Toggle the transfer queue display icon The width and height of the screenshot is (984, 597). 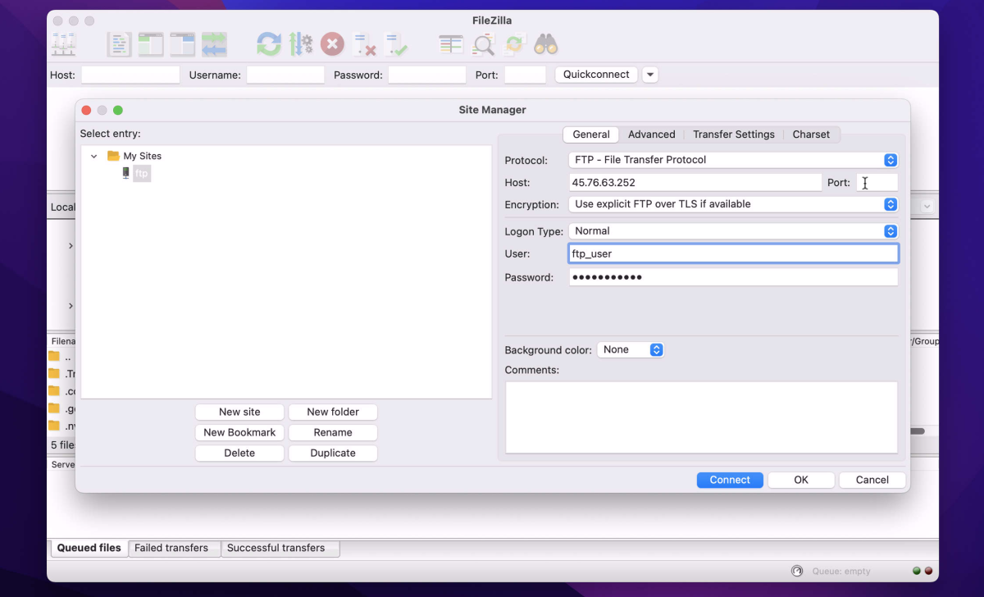(214, 44)
